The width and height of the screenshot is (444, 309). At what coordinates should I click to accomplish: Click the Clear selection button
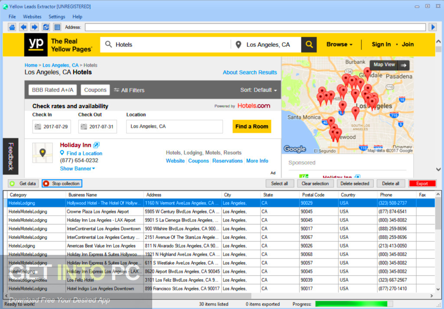(x=315, y=183)
